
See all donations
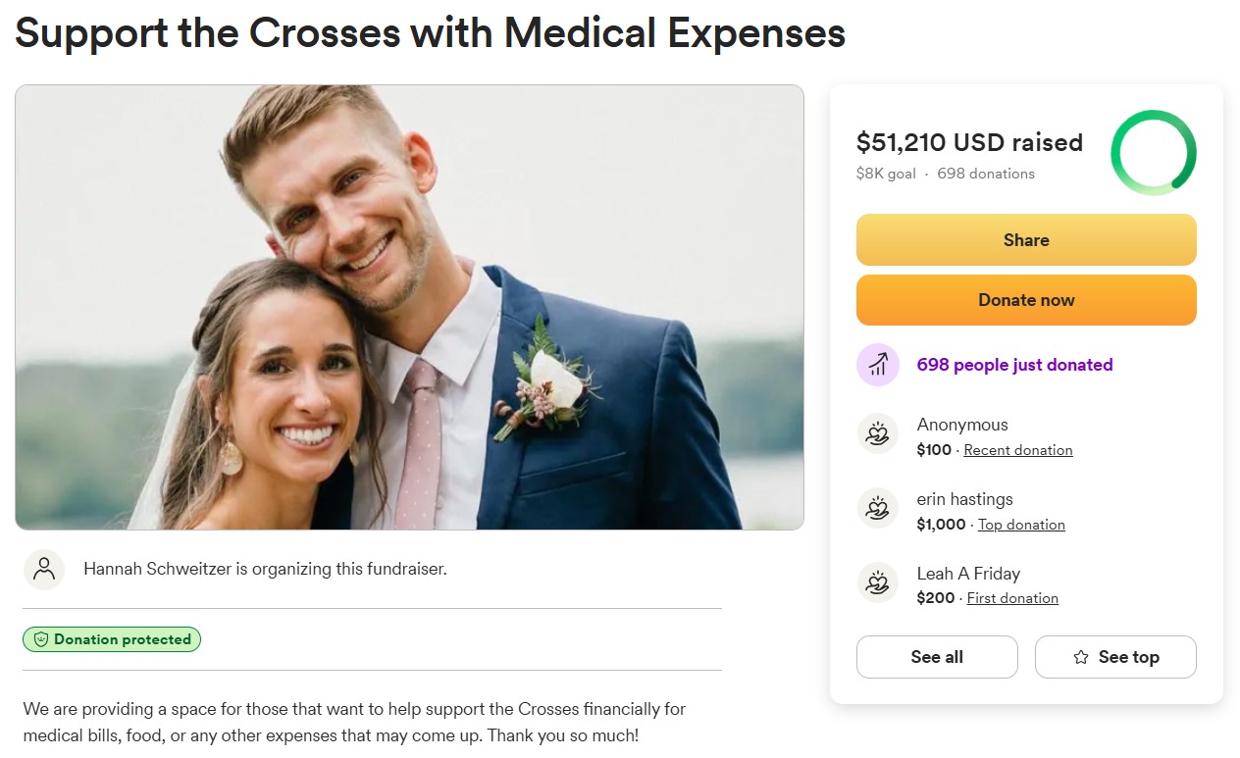(936, 657)
